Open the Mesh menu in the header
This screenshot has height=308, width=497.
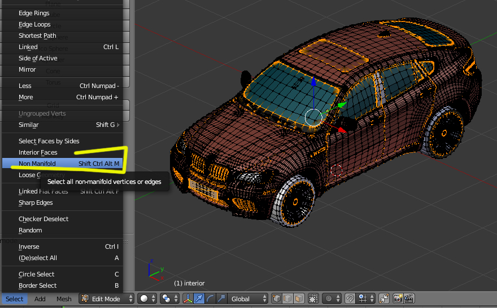[x=64, y=299]
